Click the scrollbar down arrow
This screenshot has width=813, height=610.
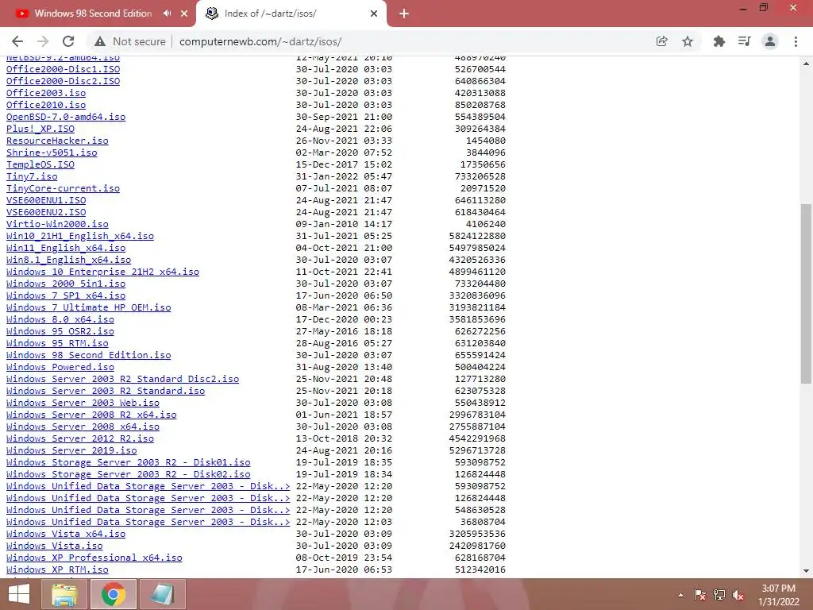(x=806, y=571)
